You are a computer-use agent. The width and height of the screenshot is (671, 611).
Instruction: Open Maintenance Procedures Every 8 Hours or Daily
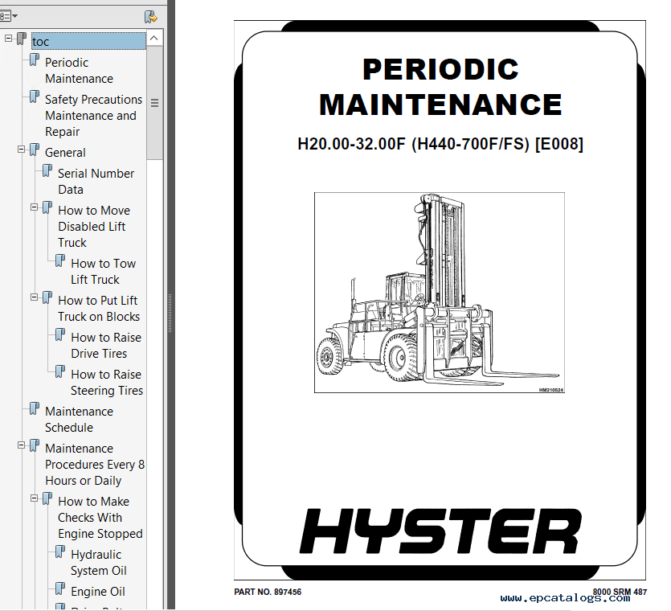[95, 465]
